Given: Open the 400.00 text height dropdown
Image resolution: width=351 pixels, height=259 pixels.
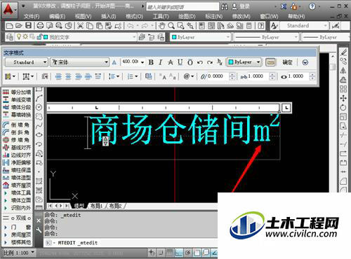Looking at the screenshot, I should (x=143, y=62).
